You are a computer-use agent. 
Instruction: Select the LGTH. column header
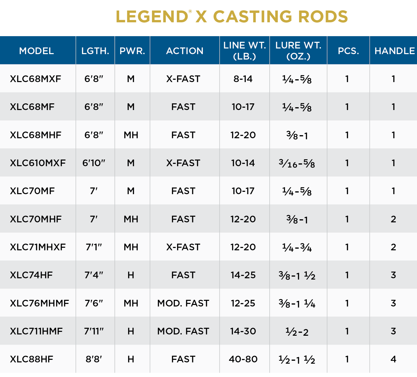point(95,51)
